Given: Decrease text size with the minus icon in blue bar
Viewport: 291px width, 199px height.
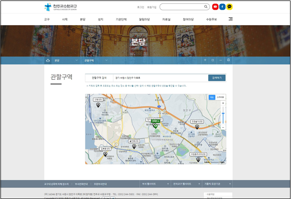Looking at the screenshot, I should (220, 60).
